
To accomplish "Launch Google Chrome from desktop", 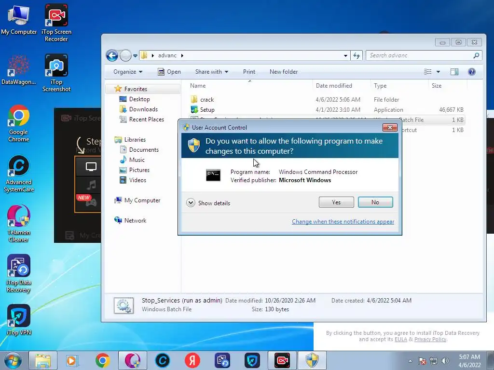I will pos(19,123).
